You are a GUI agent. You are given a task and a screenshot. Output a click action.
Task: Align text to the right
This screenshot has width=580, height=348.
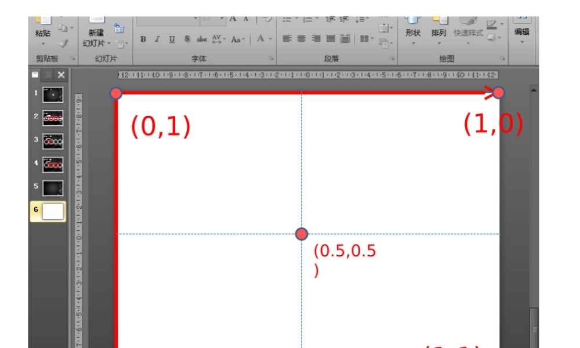coord(316,39)
